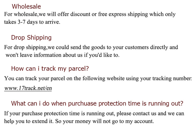Click the "takes 3-7 days to arrive" line
This screenshot has width=192, height=128.
(x=32, y=22)
